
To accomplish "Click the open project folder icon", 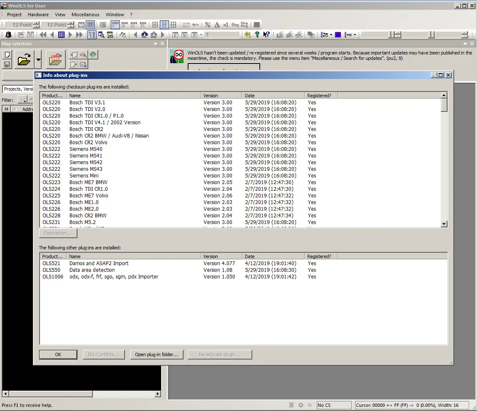I will pyautogui.click(x=24, y=59).
